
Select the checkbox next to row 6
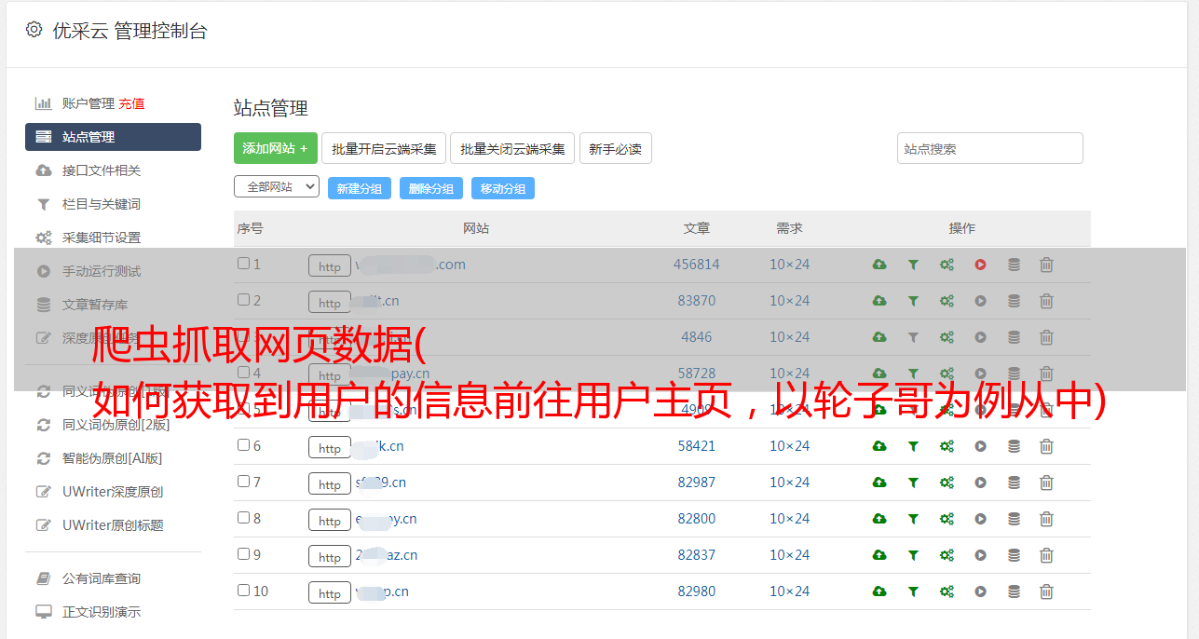(x=243, y=445)
